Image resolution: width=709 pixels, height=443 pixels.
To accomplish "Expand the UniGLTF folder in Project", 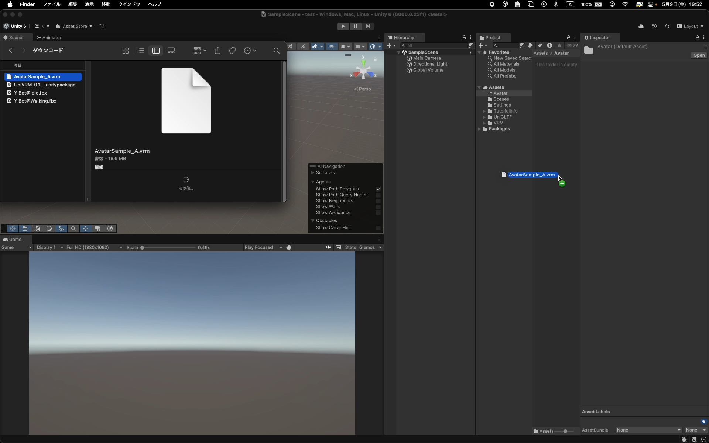I will [484, 117].
